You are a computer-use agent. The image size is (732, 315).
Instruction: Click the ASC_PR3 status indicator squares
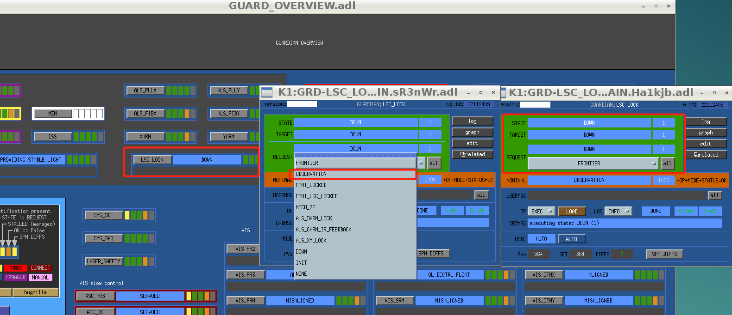pyautogui.click(x=201, y=296)
